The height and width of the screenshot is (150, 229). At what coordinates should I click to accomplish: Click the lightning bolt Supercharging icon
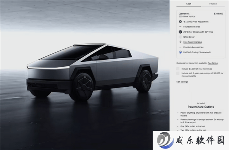tap(181, 42)
